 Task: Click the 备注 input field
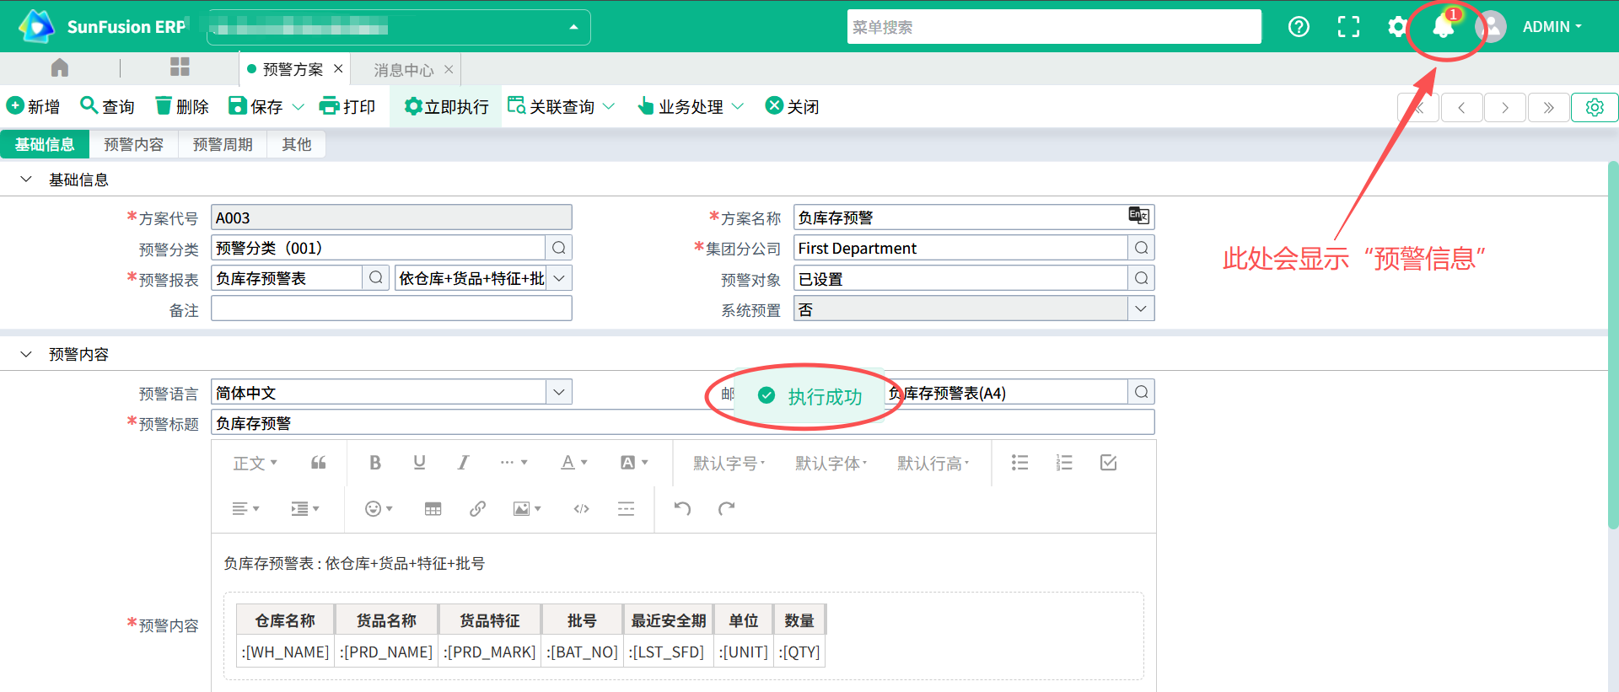pyautogui.click(x=391, y=309)
